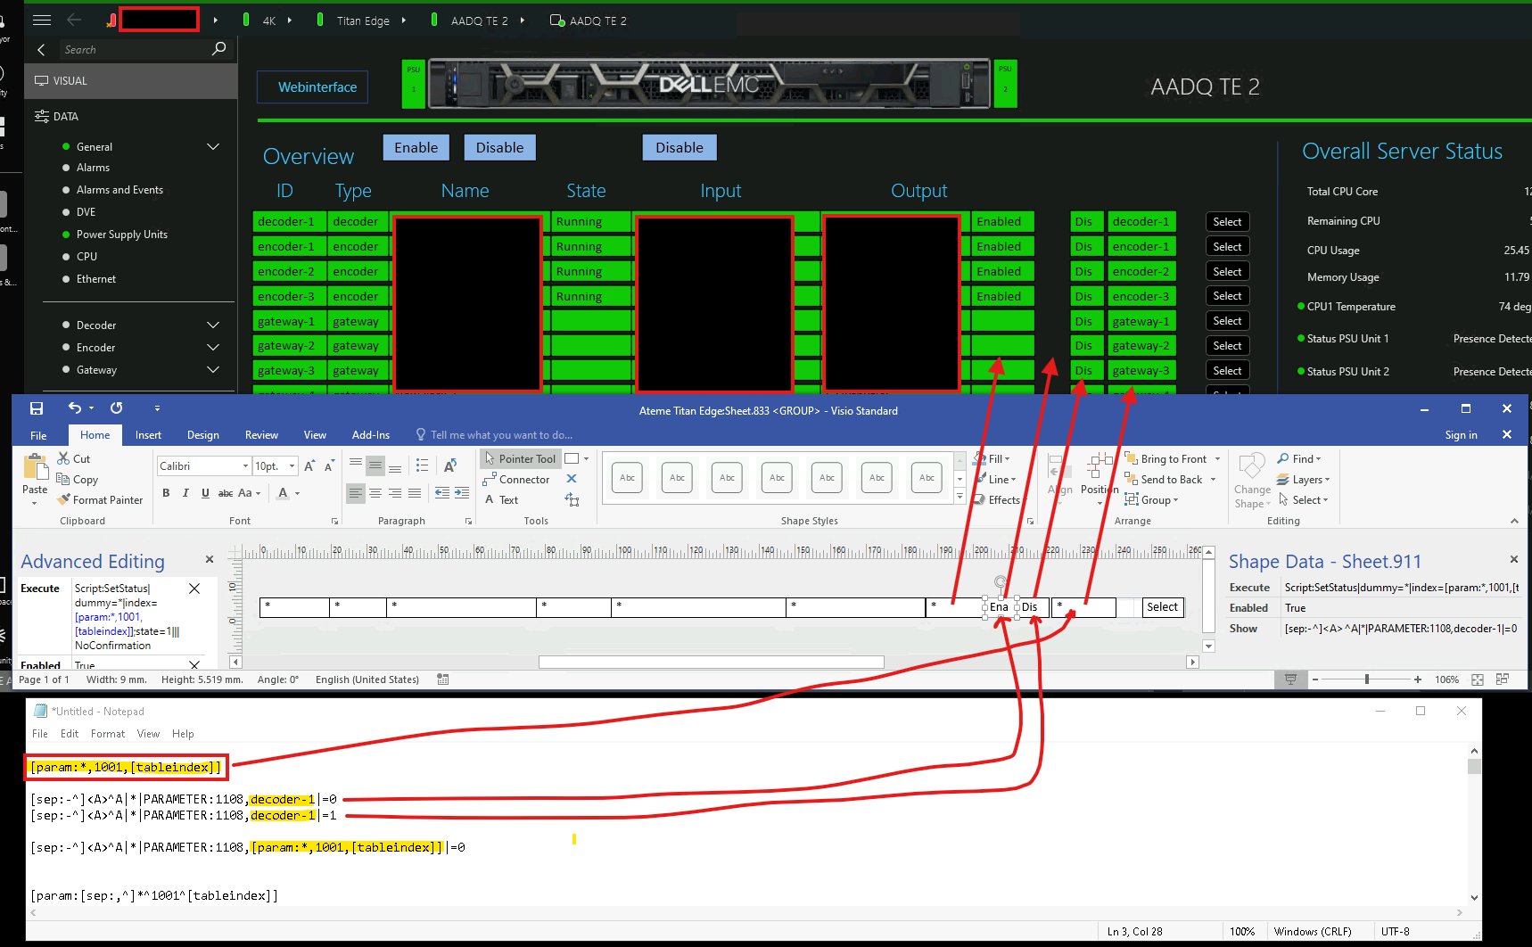
Task: Copy selection using Visio ribbon
Action: pyautogui.click(x=78, y=479)
